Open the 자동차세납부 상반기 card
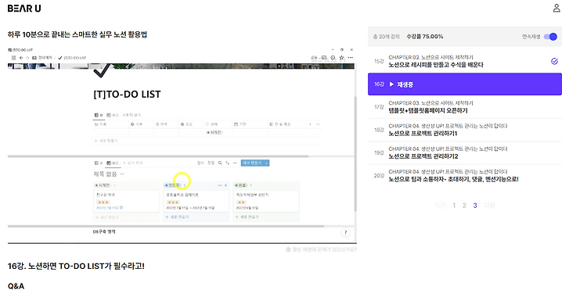The width and height of the screenshot is (587, 297). click(266, 201)
